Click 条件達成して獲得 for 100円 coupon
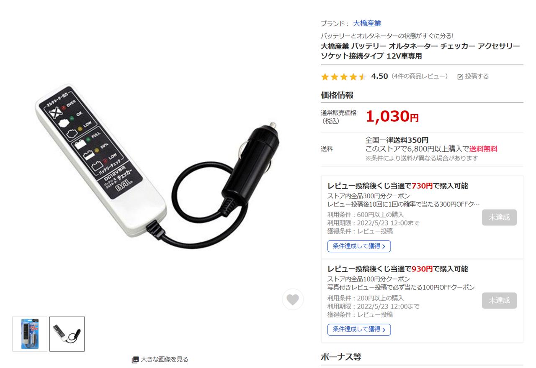 (x=359, y=330)
